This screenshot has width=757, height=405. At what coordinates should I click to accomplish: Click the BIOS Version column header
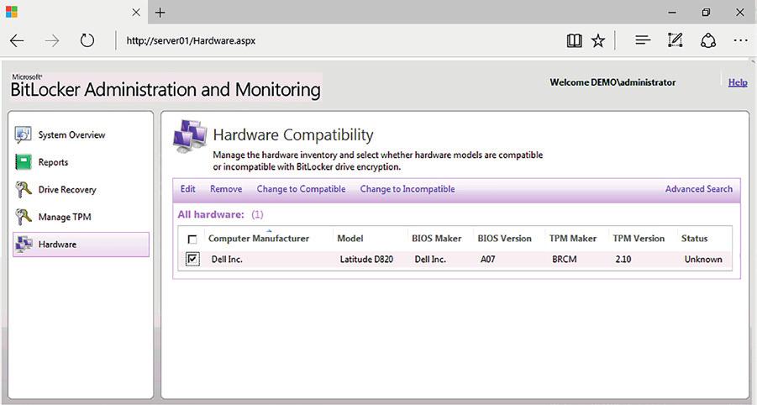(504, 238)
